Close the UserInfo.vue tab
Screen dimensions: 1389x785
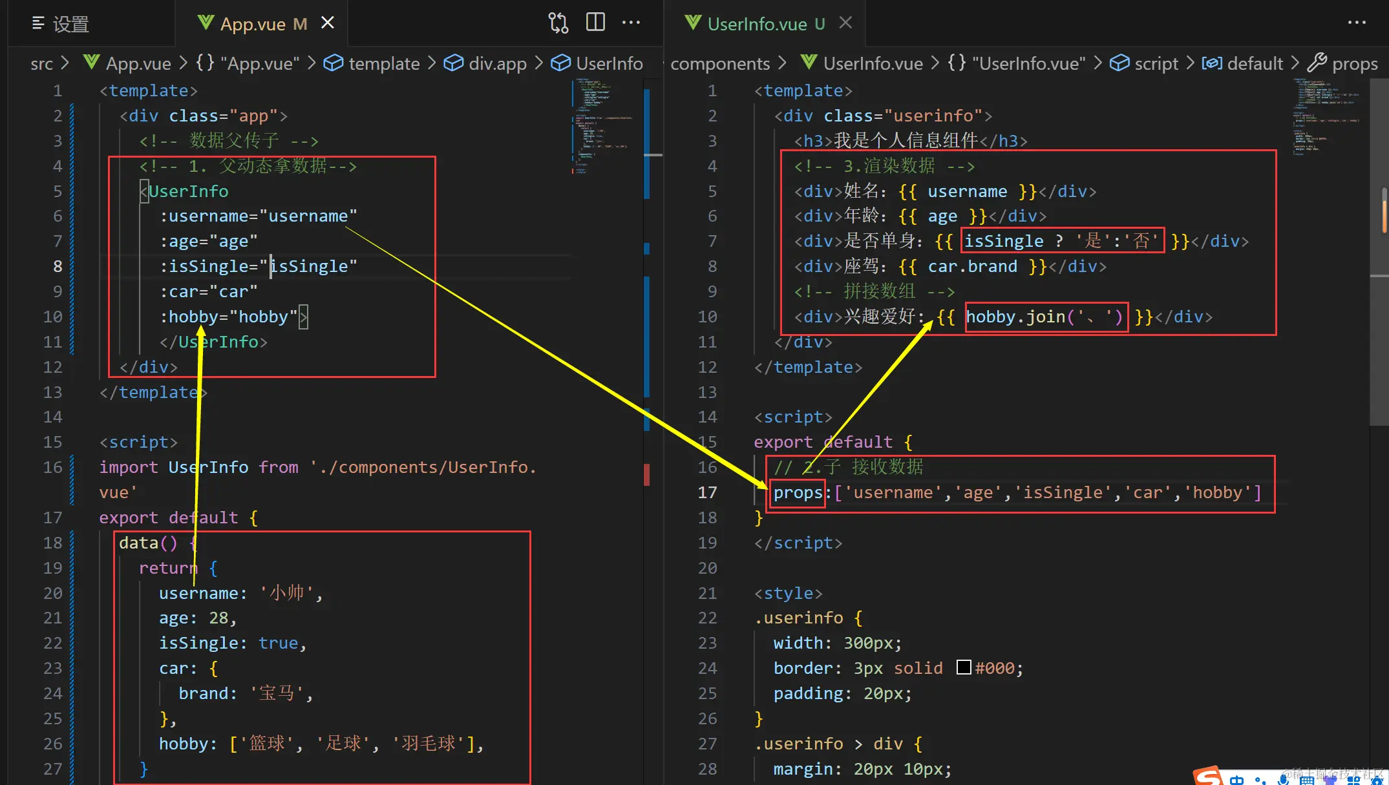pyautogui.click(x=845, y=23)
